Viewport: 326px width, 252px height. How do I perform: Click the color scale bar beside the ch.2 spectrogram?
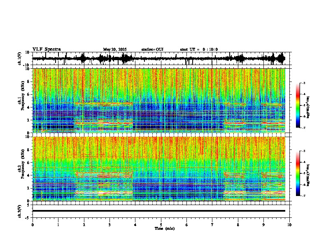(x=298, y=173)
